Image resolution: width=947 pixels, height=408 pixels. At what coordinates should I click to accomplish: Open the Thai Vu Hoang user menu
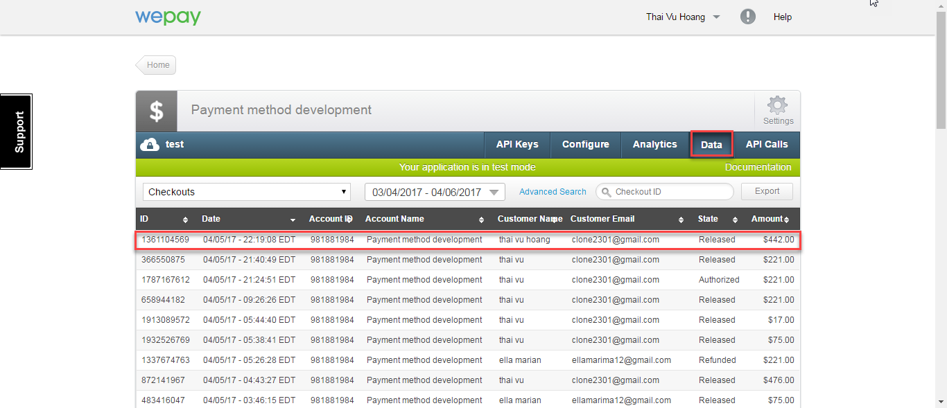click(x=683, y=17)
